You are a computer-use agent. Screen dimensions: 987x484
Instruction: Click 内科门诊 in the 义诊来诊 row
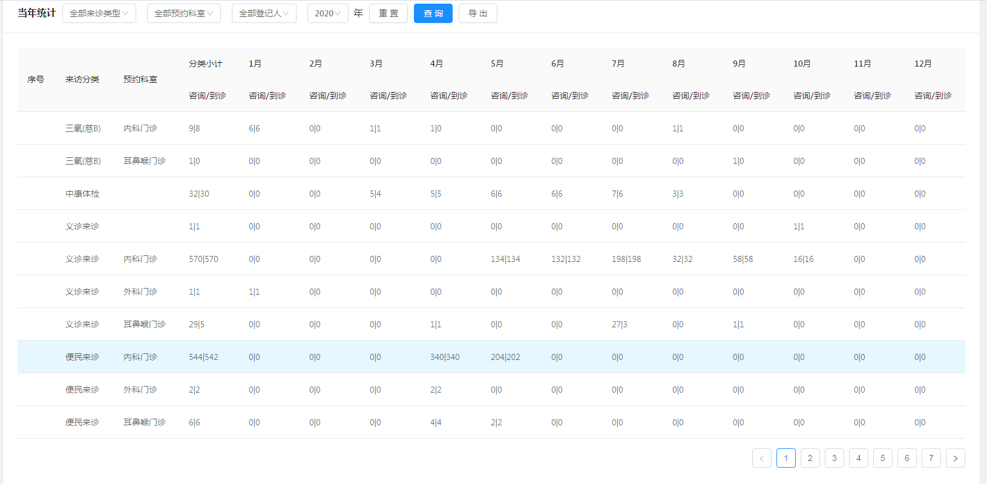pos(140,259)
